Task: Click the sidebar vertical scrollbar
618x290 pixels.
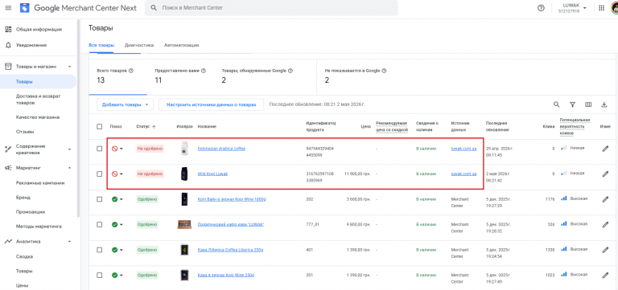Action: [78, 118]
